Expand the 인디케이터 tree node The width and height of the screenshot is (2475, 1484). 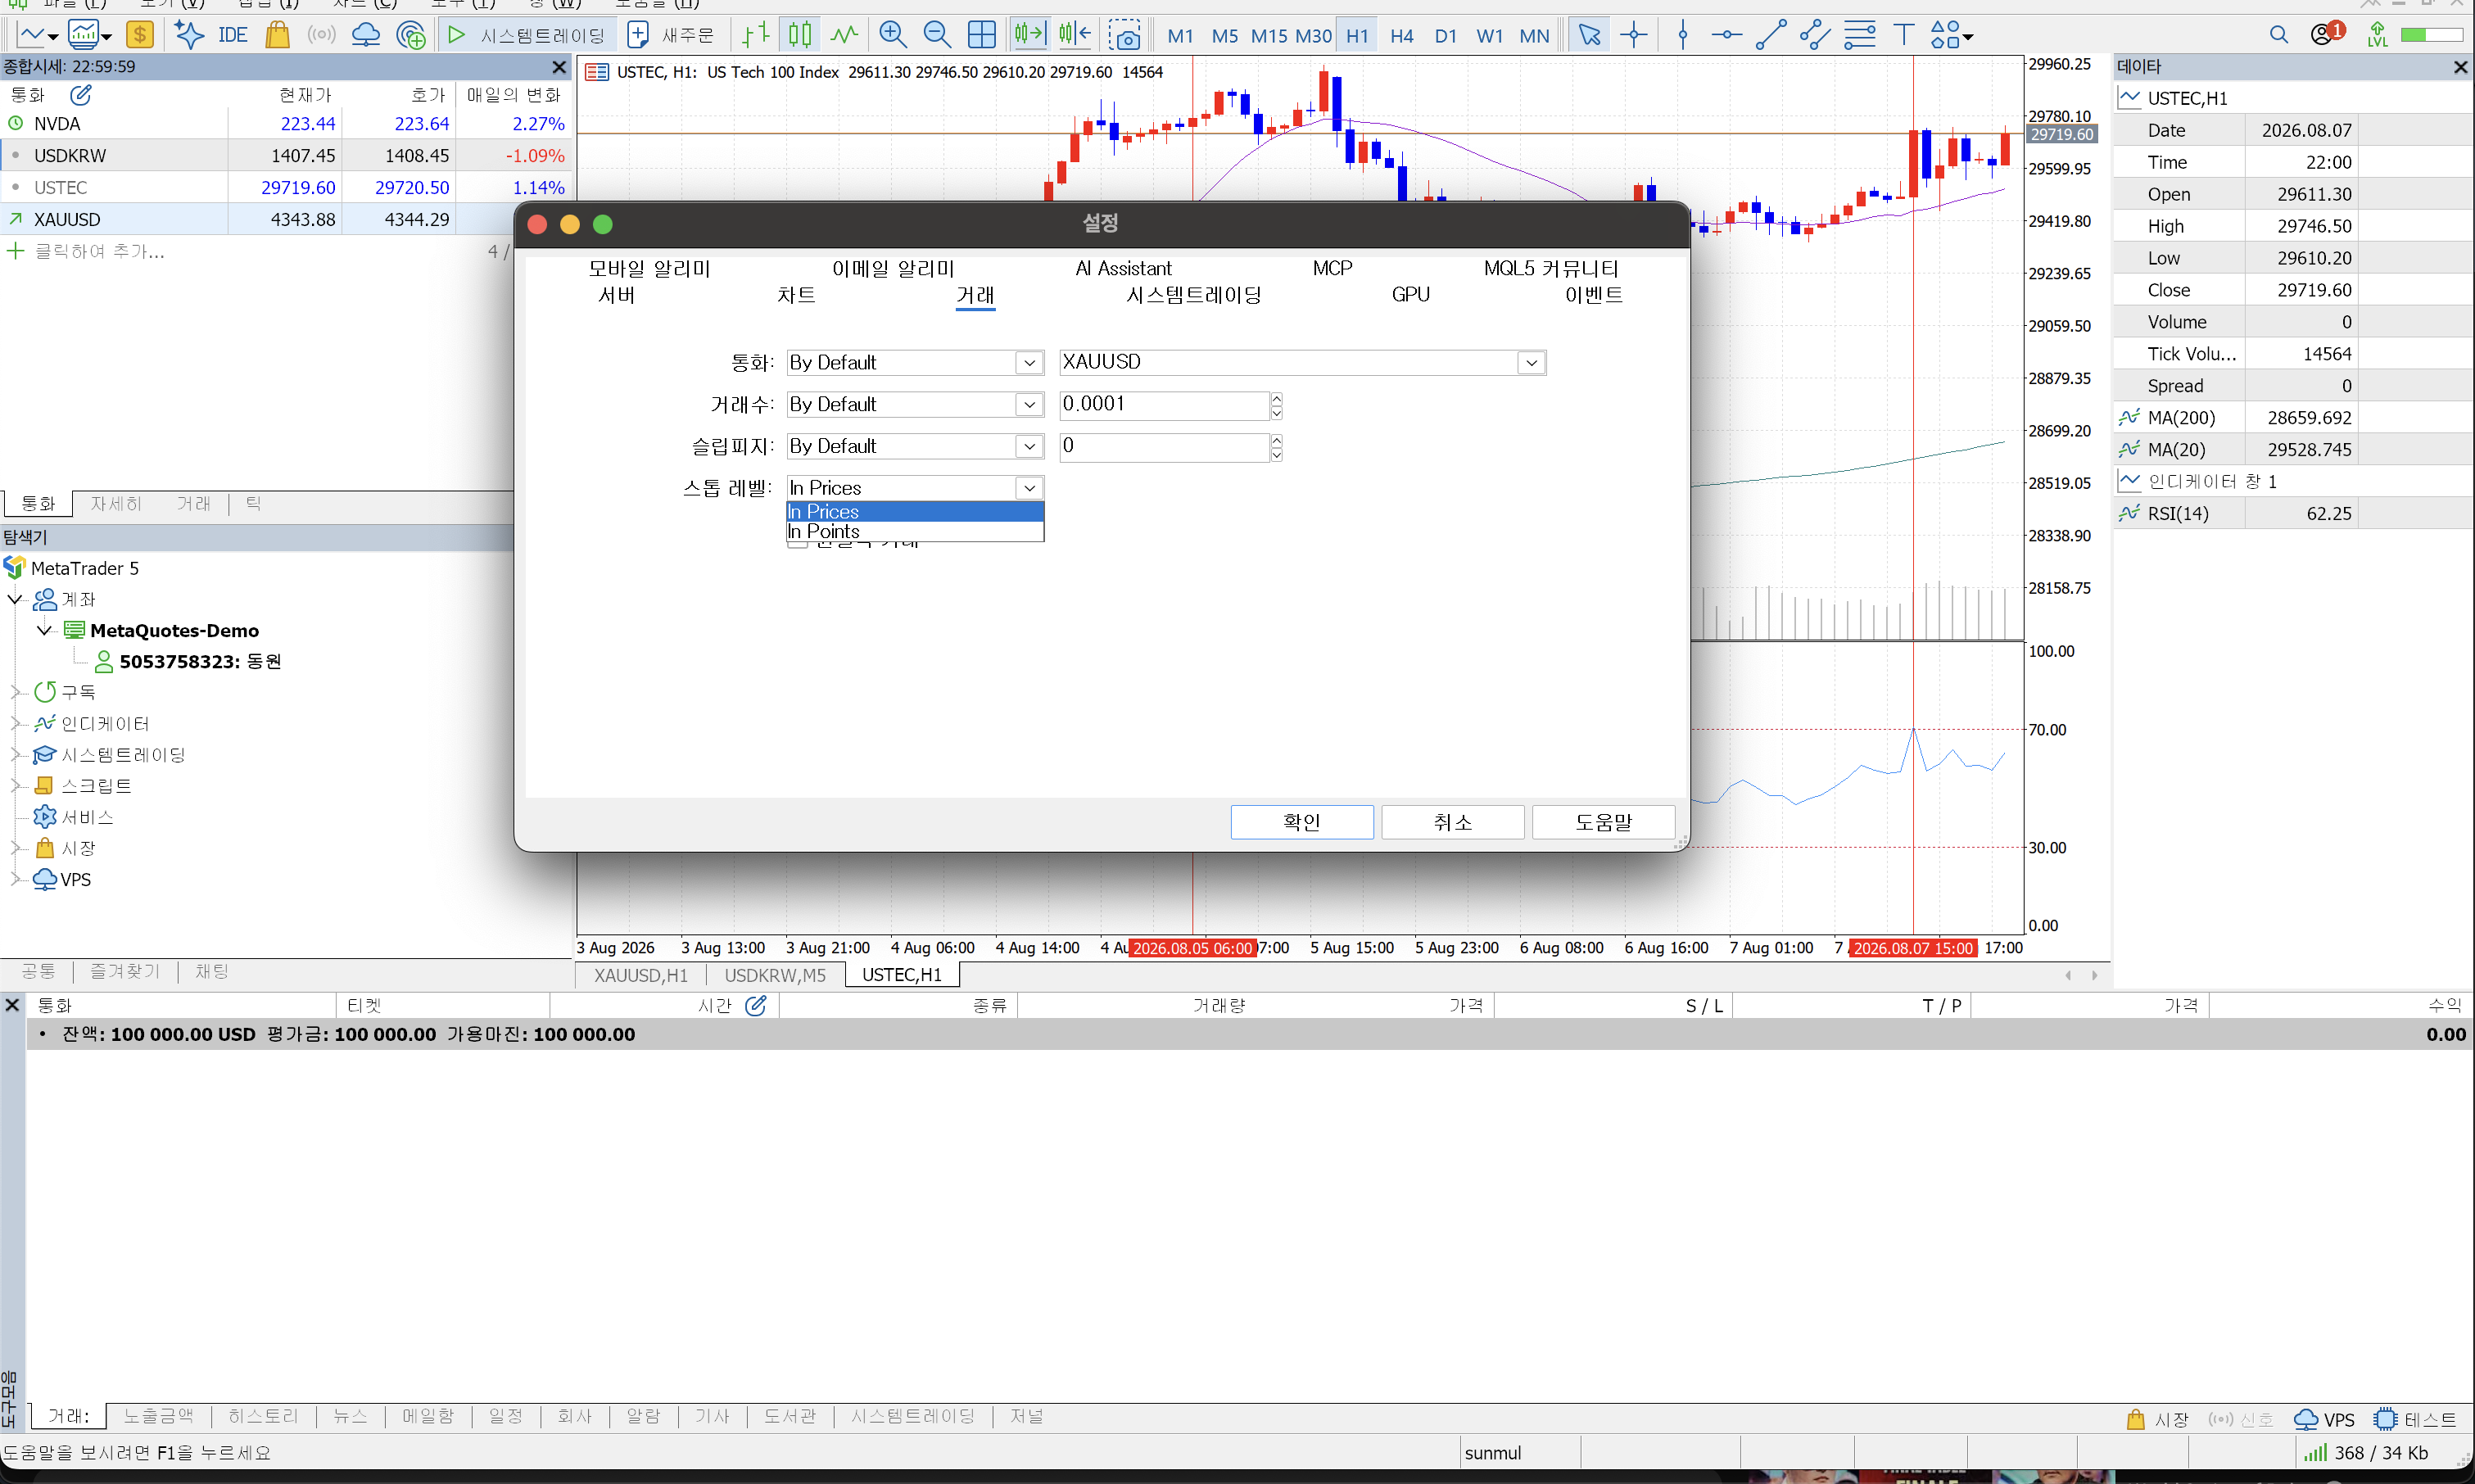15,723
